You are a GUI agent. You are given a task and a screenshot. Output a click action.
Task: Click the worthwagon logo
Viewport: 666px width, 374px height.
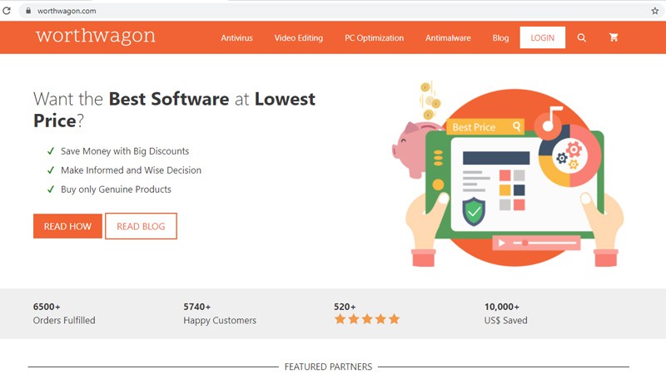[x=95, y=37]
